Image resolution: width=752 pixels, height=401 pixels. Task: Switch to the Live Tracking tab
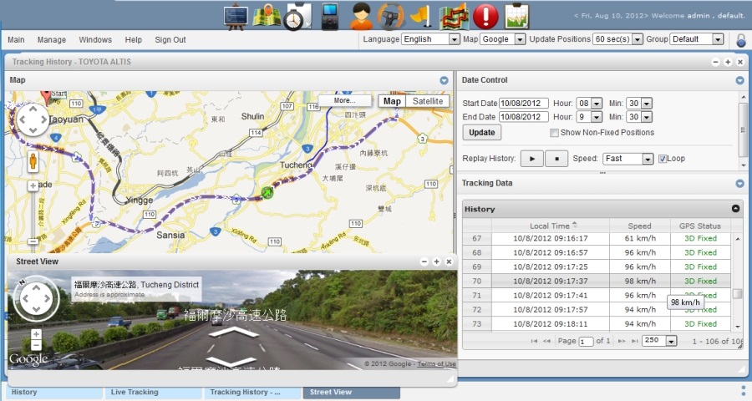(x=134, y=392)
